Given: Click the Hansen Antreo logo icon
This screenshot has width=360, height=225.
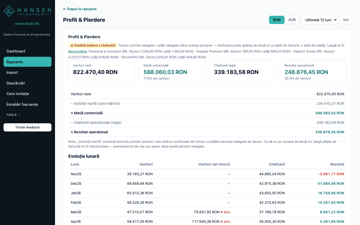Looking at the screenshot, I should click(9, 11).
